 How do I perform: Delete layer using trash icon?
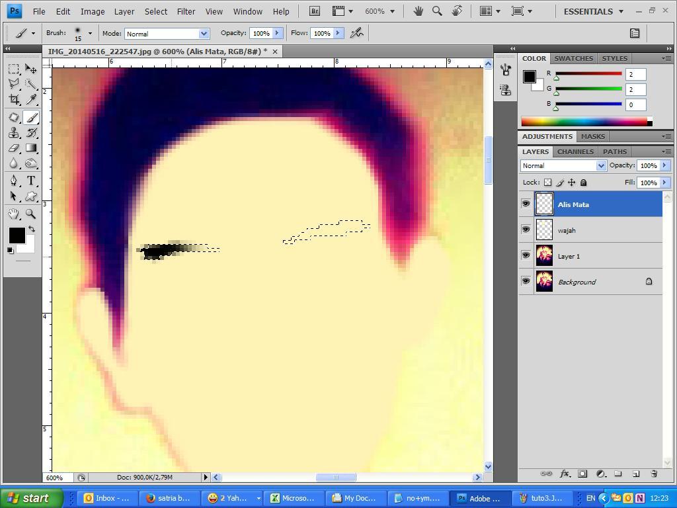[654, 474]
